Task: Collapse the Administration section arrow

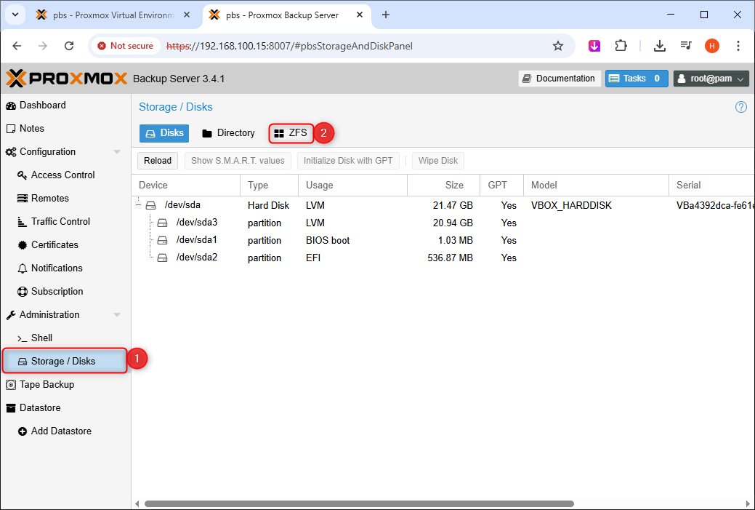Action: click(117, 315)
